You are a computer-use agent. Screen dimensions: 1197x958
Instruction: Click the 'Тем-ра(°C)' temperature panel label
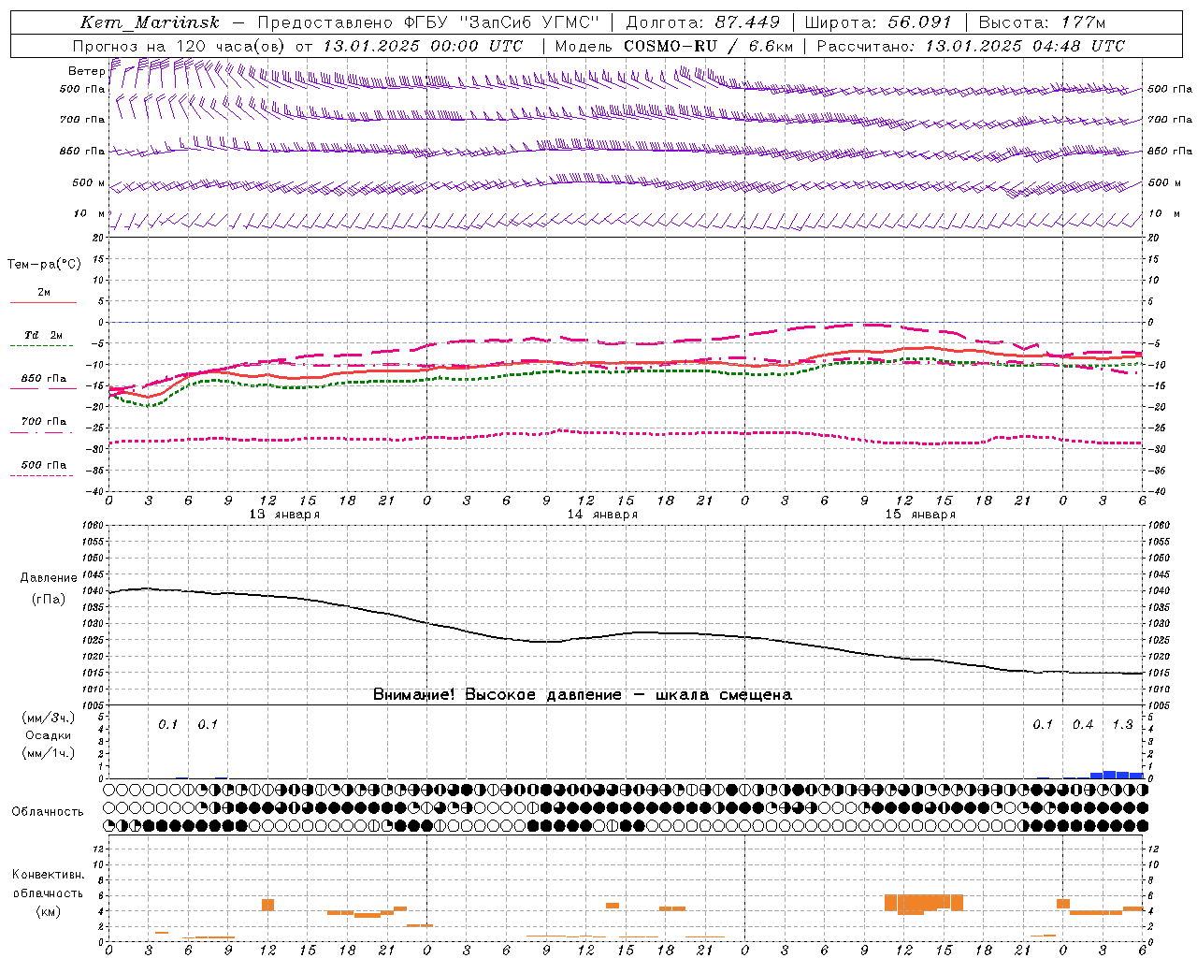click(44, 265)
